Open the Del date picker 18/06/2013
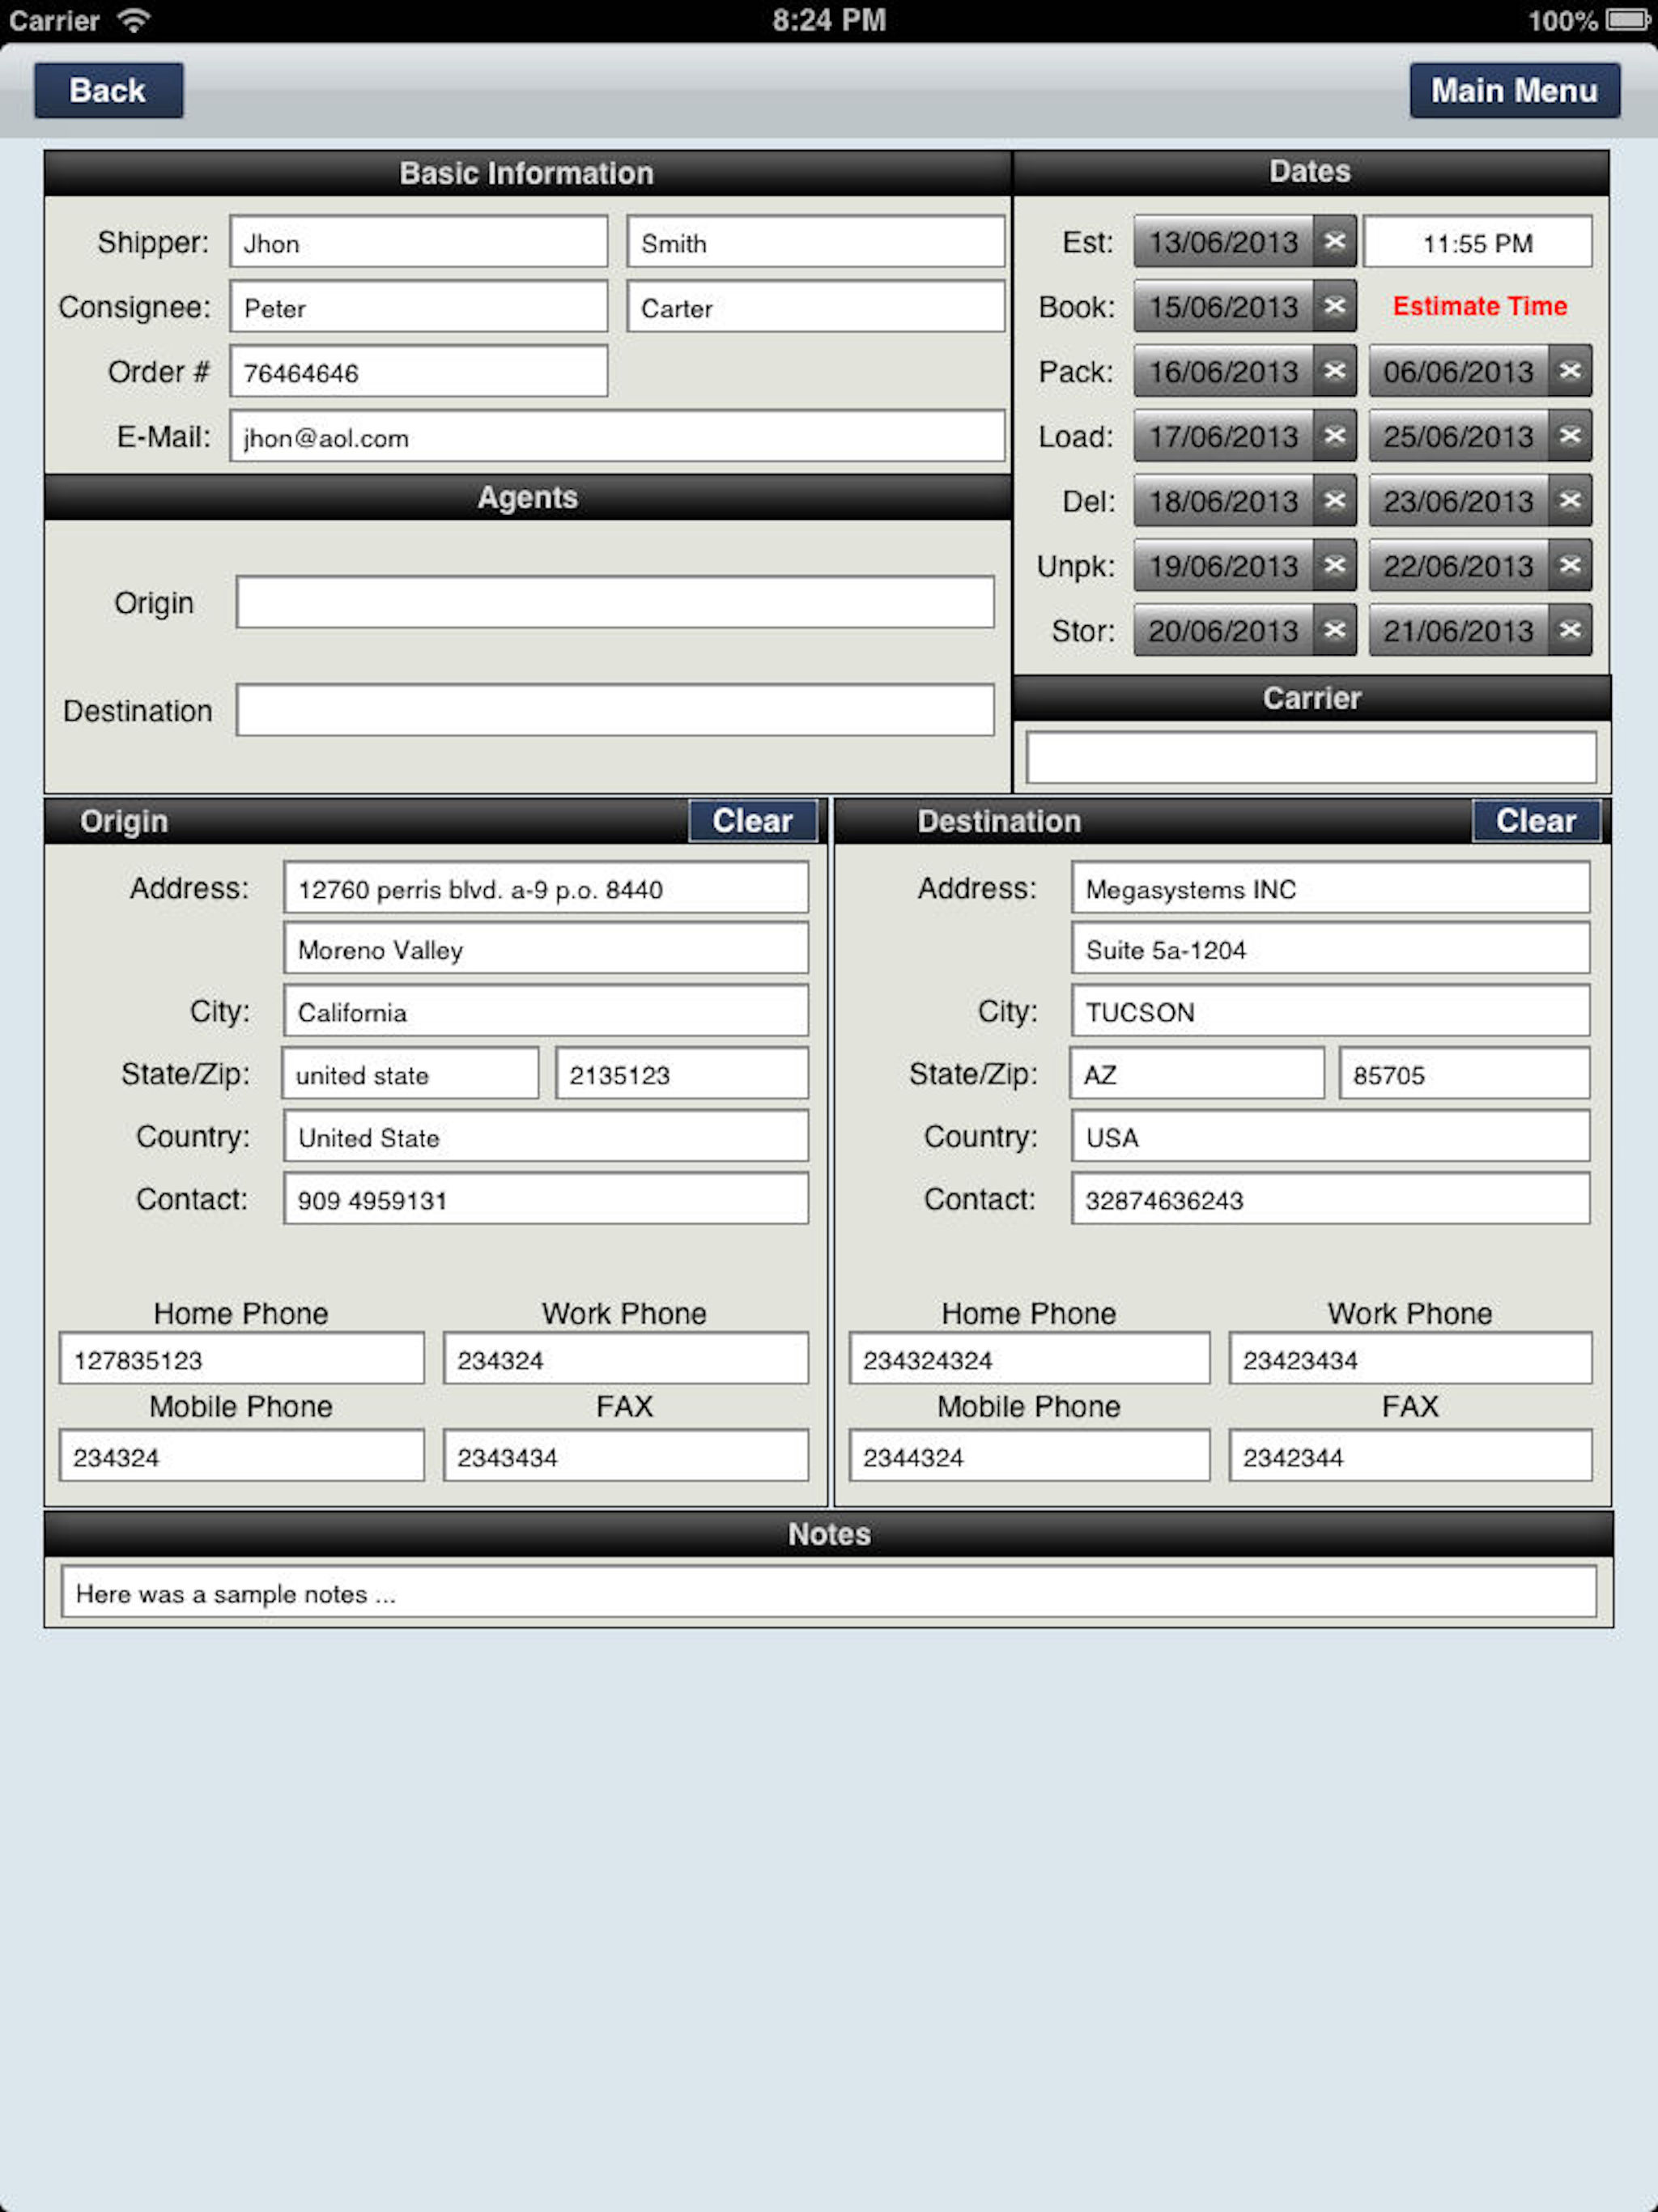The height and width of the screenshot is (2212, 1658). pos(1223,500)
